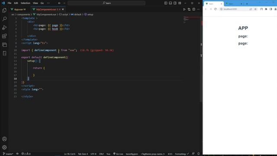
Task: Open the components breadcrumb dropdown
Action: click(23, 14)
